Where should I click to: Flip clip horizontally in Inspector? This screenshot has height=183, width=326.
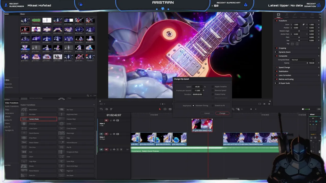[x=292, y=44]
